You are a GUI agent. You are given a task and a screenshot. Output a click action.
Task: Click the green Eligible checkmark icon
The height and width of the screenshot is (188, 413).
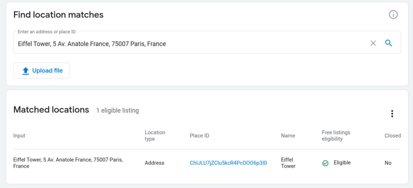point(325,163)
